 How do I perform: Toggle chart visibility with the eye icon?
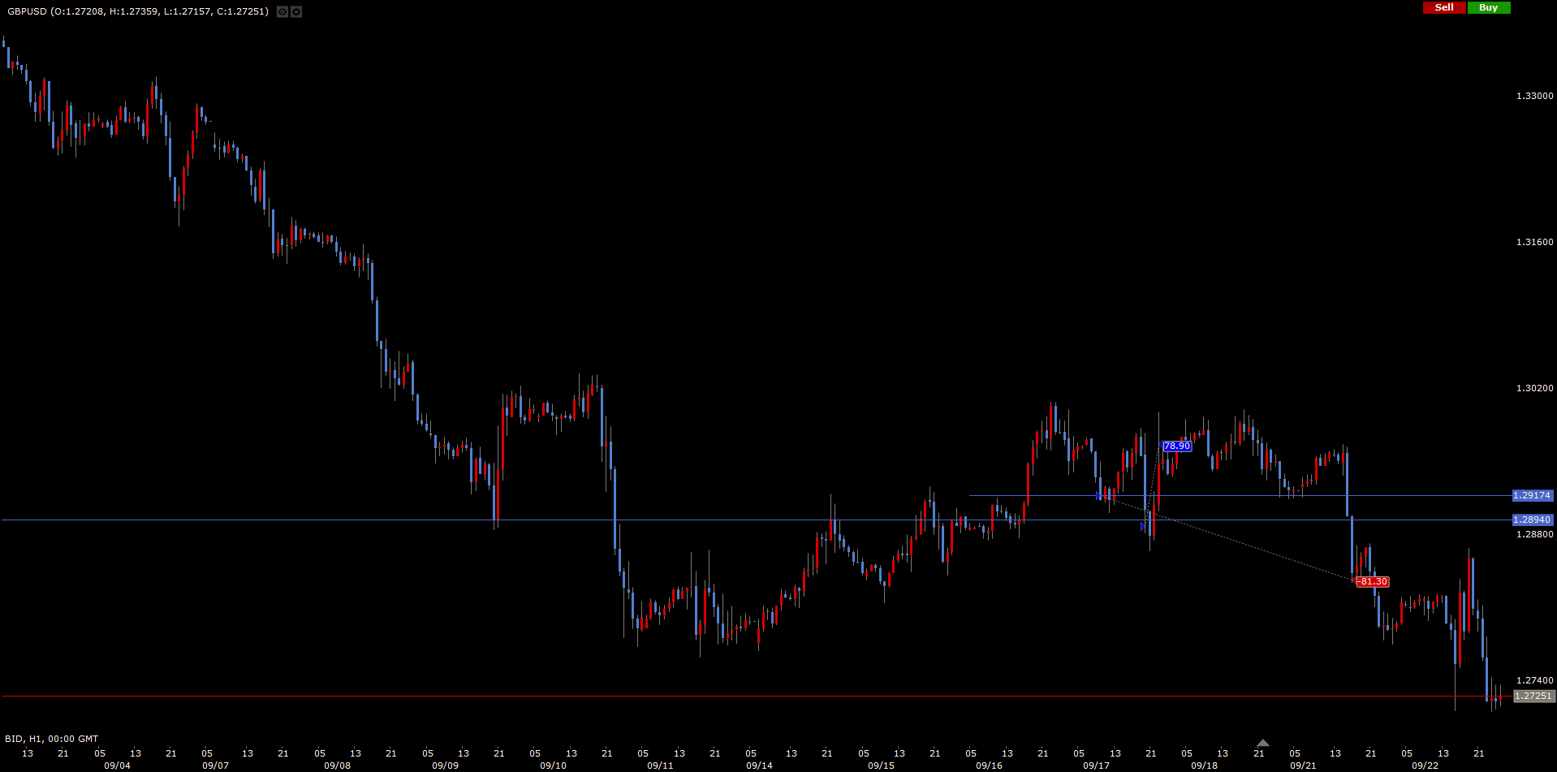(x=283, y=11)
